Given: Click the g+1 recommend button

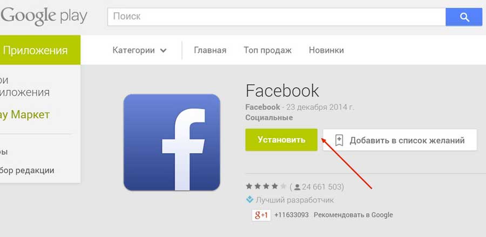Looking at the screenshot, I should 261,215.
